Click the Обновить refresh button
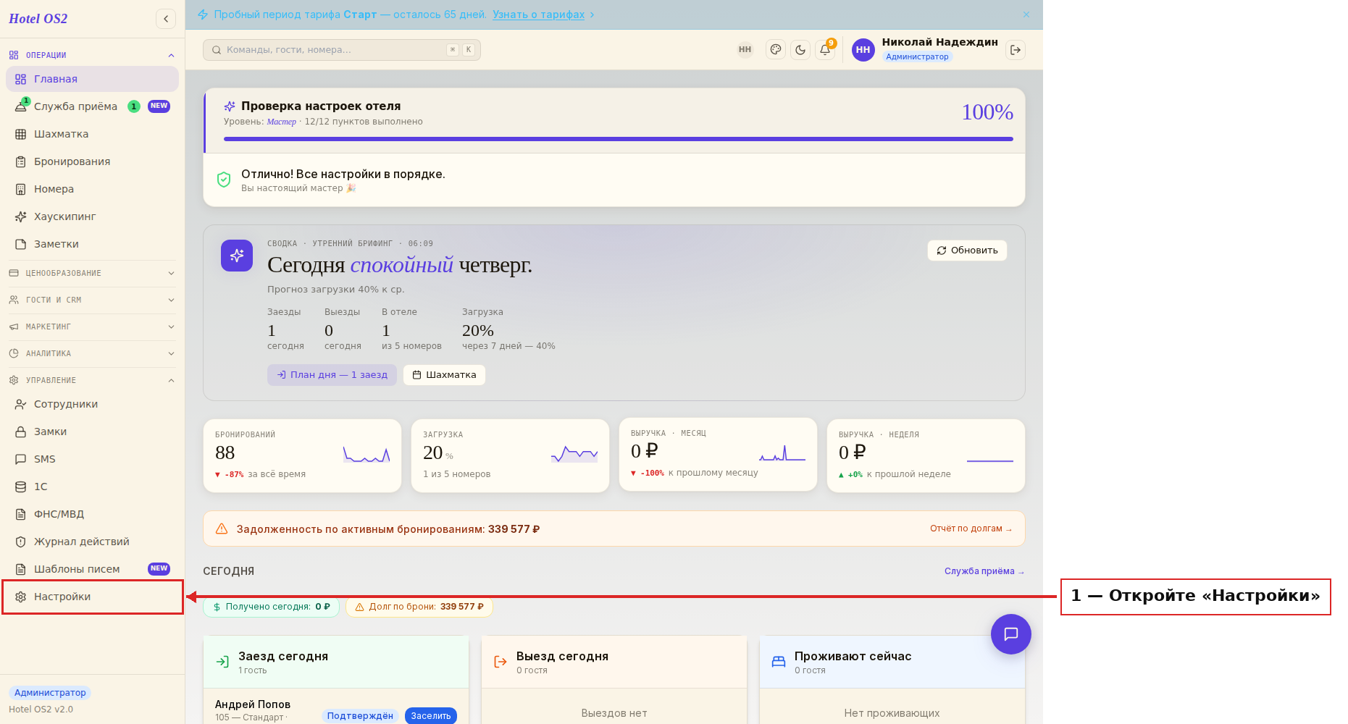The image size is (1348, 724). (x=967, y=251)
